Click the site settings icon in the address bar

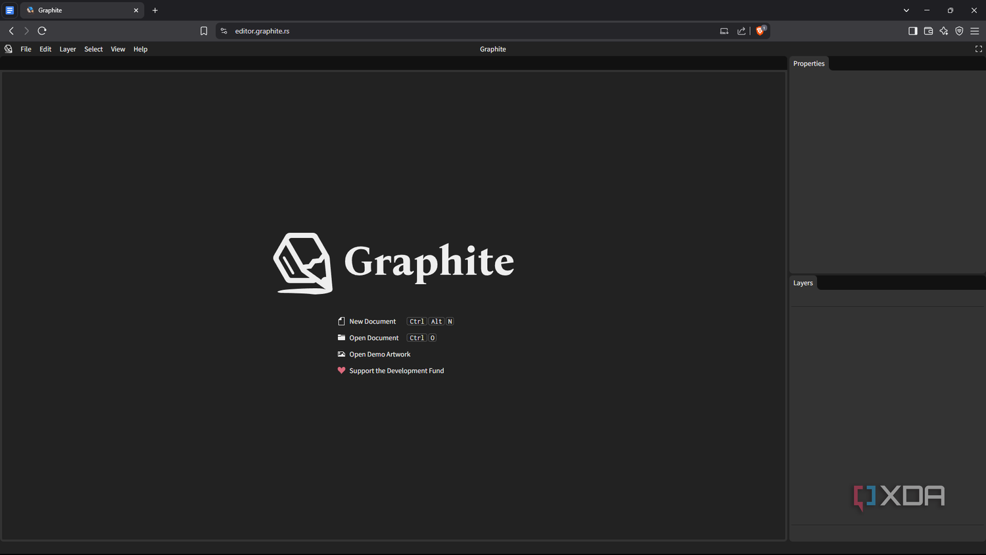pyautogui.click(x=223, y=31)
